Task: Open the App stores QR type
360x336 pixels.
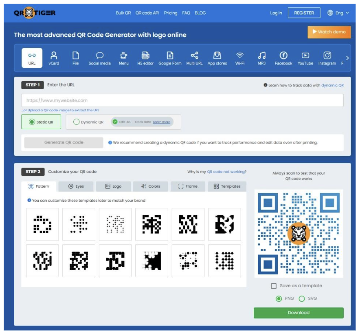Action: 217,58
